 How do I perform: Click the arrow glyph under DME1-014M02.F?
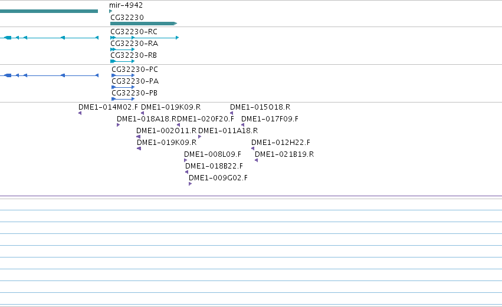(80, 113)
